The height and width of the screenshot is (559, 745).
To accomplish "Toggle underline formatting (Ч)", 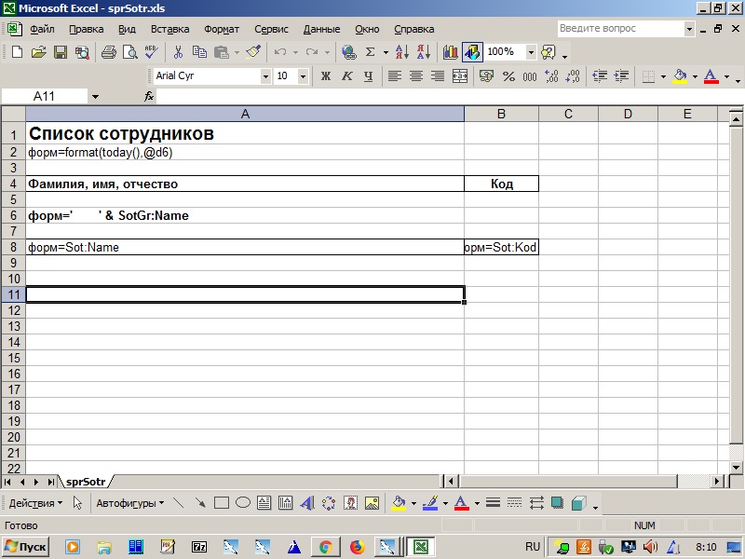I will (369, 76).
